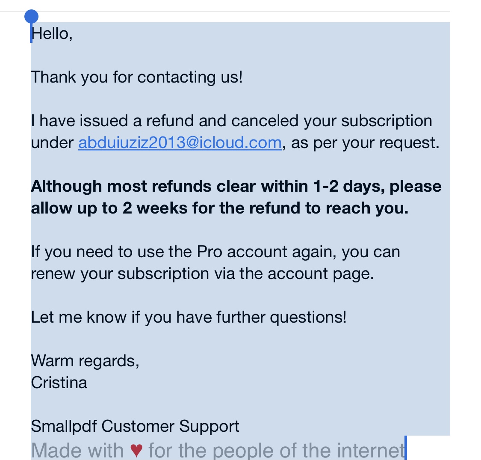Image resolution: width=481 pixels, height=460 pixels.
Task: Click "Smallpdf Customer Support" signature
Action: (x=135, y=426)
